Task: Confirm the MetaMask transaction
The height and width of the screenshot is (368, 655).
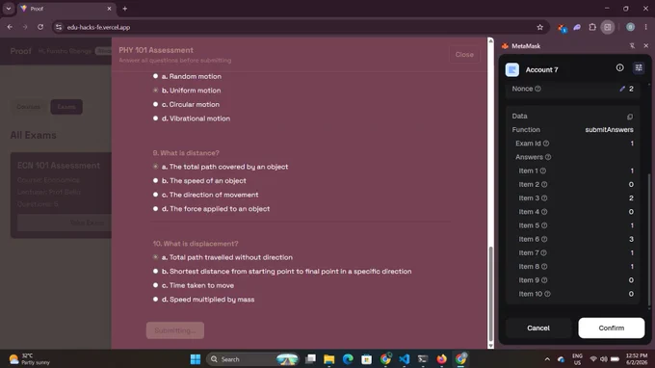Action: [x=611, y=328]
